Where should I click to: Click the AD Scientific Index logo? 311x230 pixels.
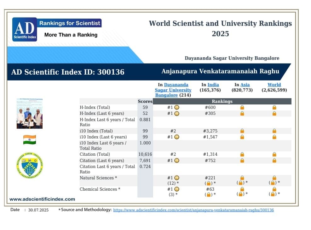tap(25, 30)
